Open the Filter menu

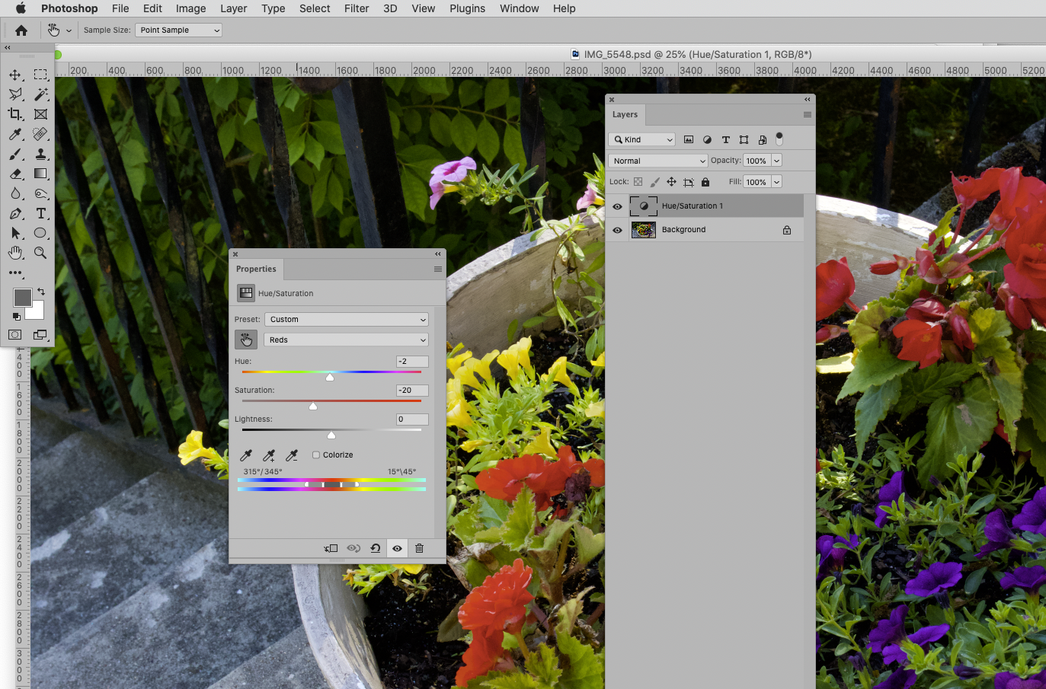tap(356, 8)
